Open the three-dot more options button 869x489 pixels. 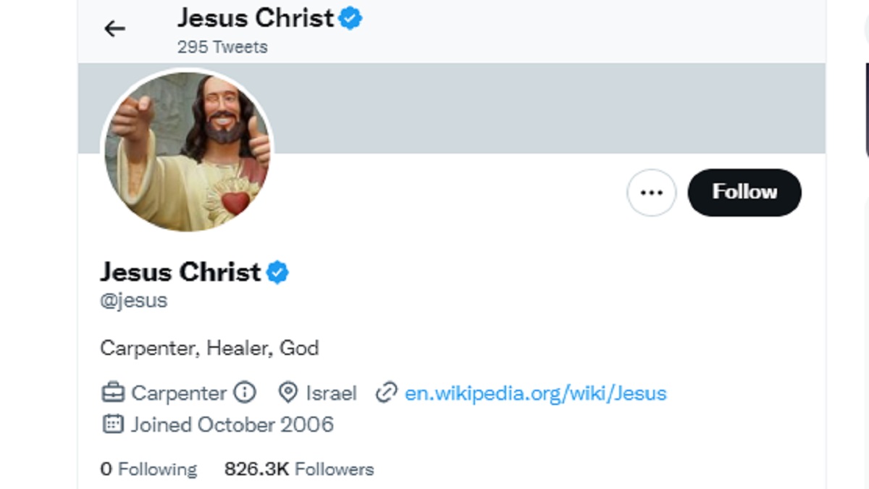(651, 193)
